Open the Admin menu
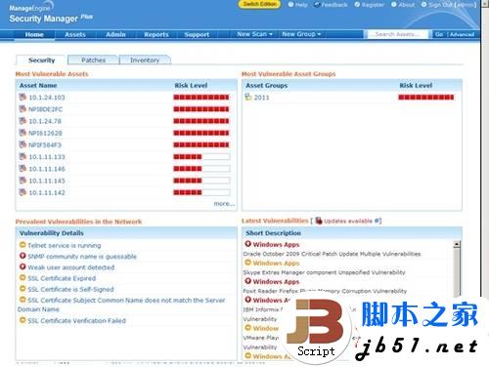 click(115, 34)
